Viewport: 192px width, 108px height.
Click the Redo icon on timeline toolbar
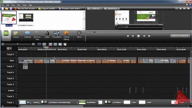click(x=44, y=44)
